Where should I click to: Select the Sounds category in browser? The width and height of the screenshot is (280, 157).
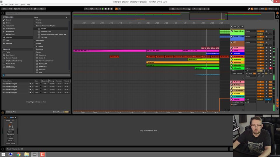click(x=8, y=20)
